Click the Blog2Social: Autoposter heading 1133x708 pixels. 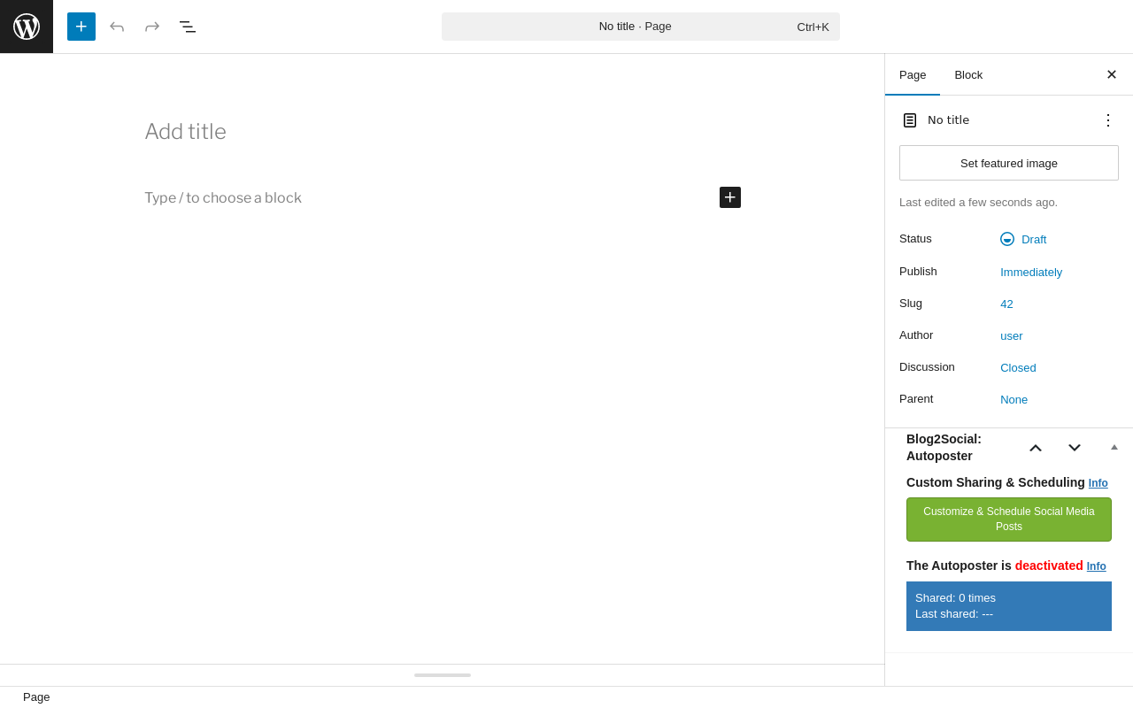tap(944, 448)
